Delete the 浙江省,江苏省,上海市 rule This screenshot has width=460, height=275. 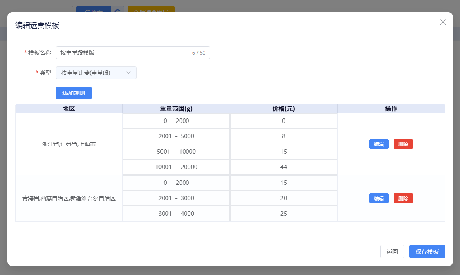403,144
